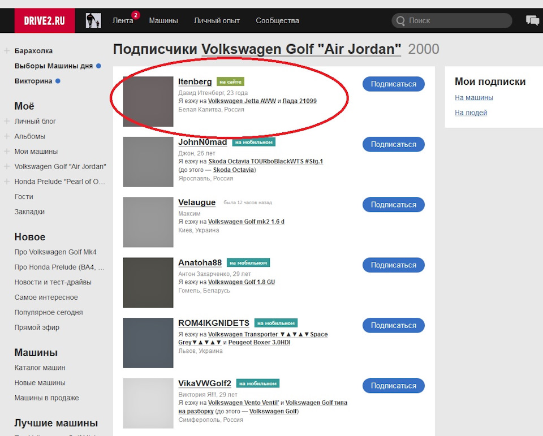The width and height of the screenshot is (543, 436).
Task: Subscribe to ROM4IKGNIDETS
Action: point(394,326)
